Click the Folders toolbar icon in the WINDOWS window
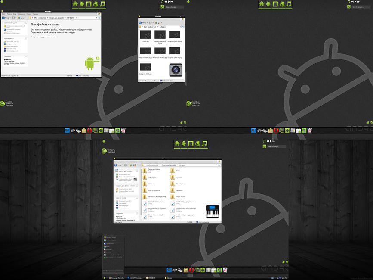The width and height of the screenshot is (373, 280). [19, 18]
